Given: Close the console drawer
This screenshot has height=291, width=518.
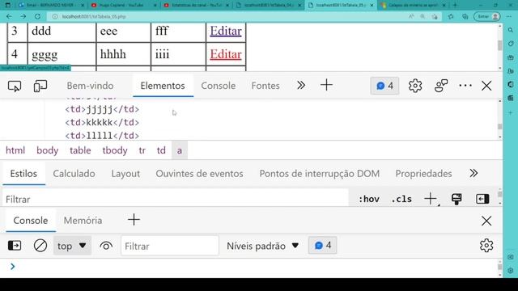Looking at the screenshot, I should (486, 221).
